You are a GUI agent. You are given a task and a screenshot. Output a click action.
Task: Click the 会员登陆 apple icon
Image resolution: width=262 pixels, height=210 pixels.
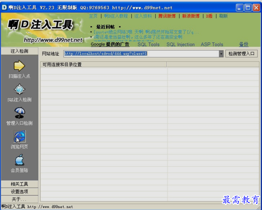coord(19,160)
